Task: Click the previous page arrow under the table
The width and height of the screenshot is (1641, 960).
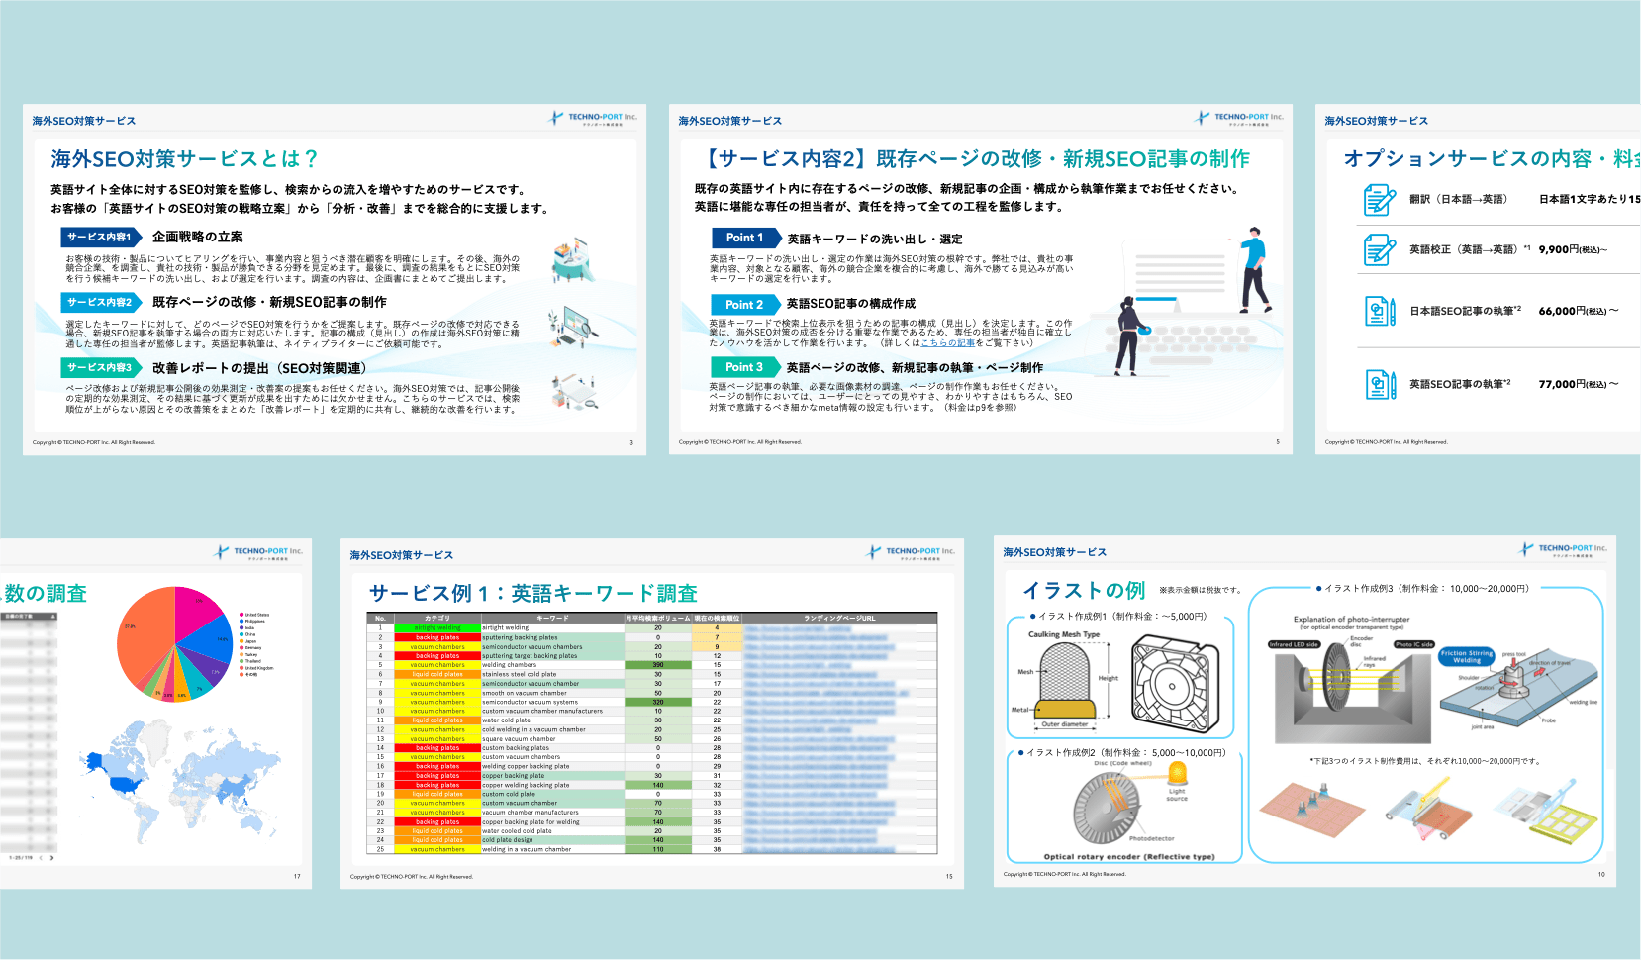Action: coord(40,858)
